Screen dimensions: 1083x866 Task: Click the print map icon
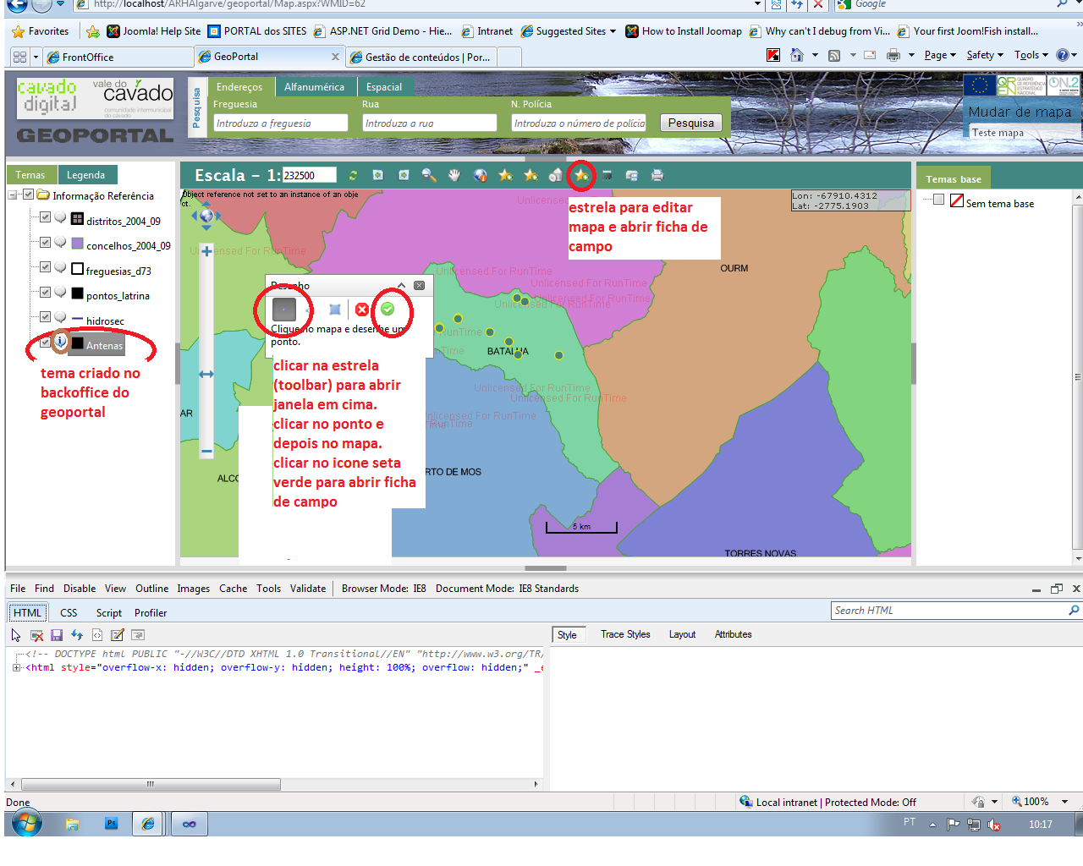pyautogui.click(x=657, y=175)
